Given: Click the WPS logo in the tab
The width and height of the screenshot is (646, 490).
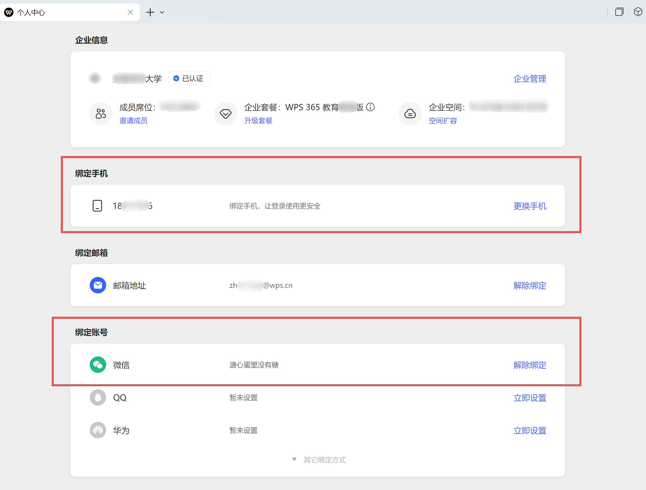Looking at the screenshot, I should pos(9,12).
